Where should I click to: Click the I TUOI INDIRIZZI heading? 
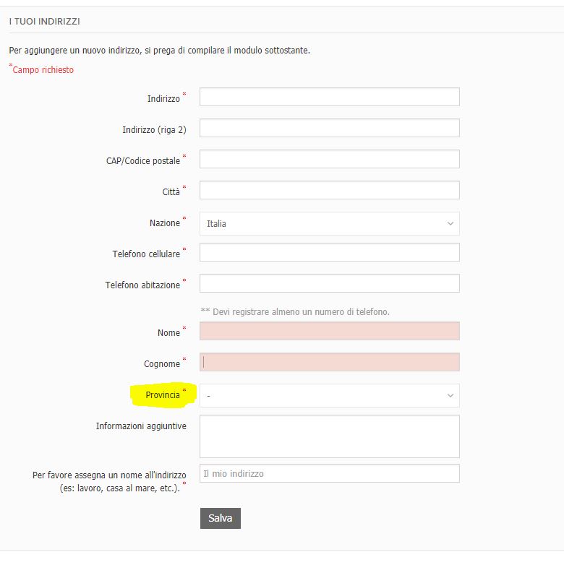tap(44, 22)
